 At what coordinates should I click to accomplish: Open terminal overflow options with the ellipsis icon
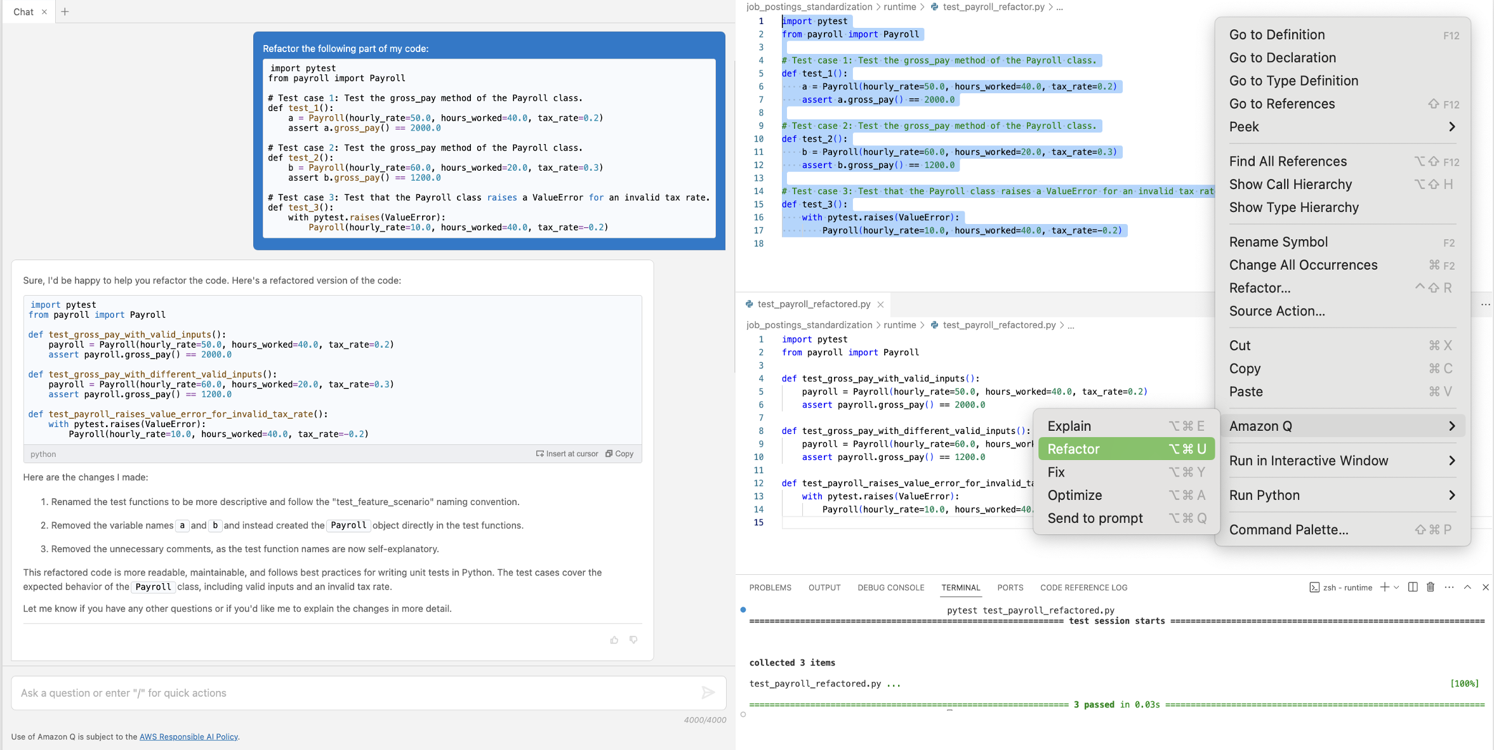[x=1448, y=587]
